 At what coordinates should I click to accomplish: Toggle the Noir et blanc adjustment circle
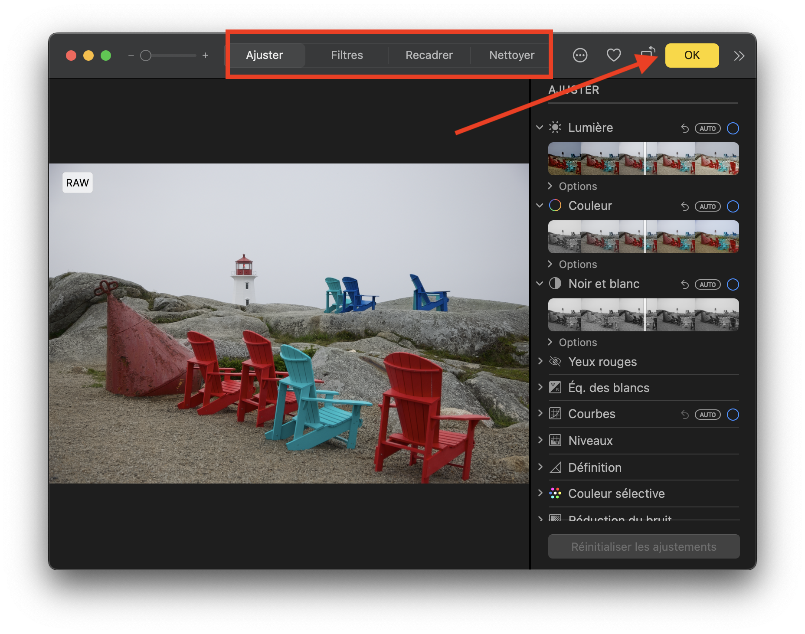pyautogui.click(x=733, y=284)
